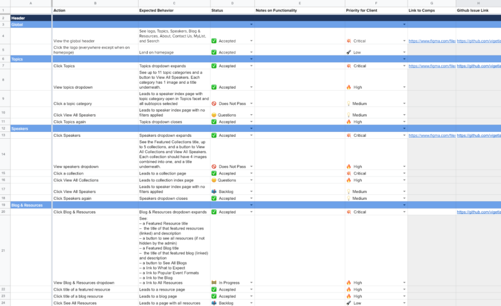501x306 pixels.
Task: Select the 'Click View All Collections' action cell
Action: click(95, 180)
